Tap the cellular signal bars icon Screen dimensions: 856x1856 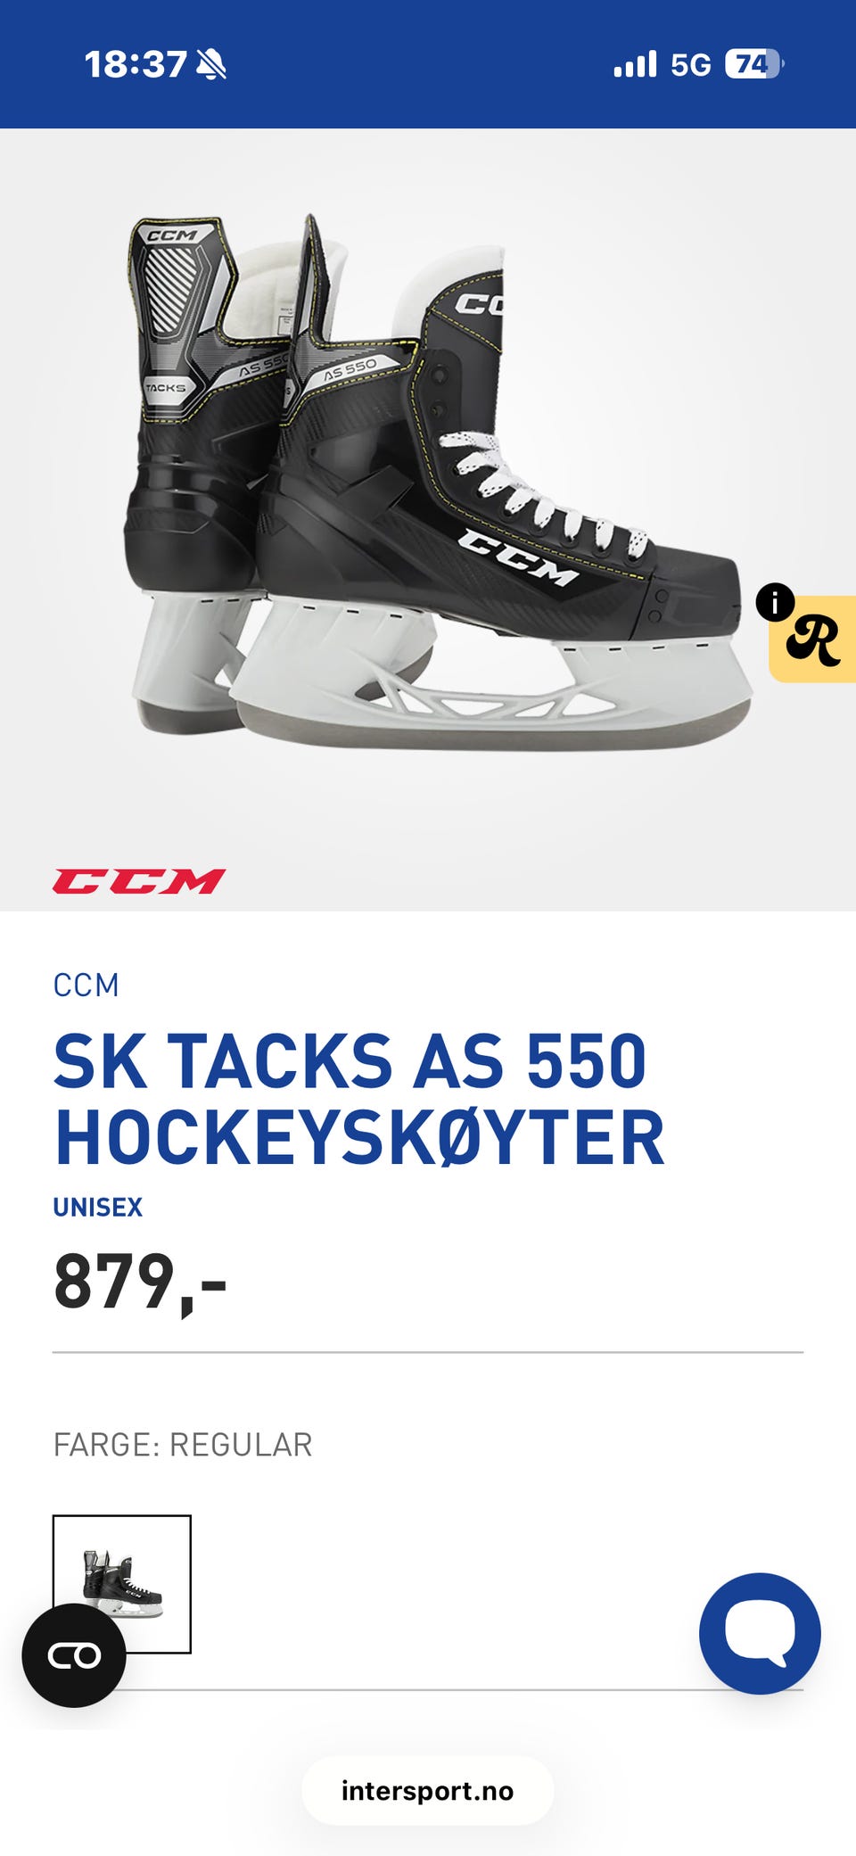coord(635,64)
